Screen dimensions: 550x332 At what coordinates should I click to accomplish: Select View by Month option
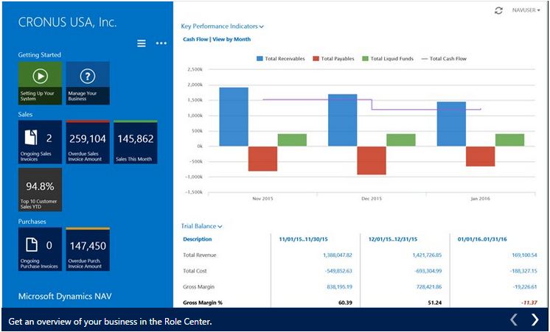232,39
